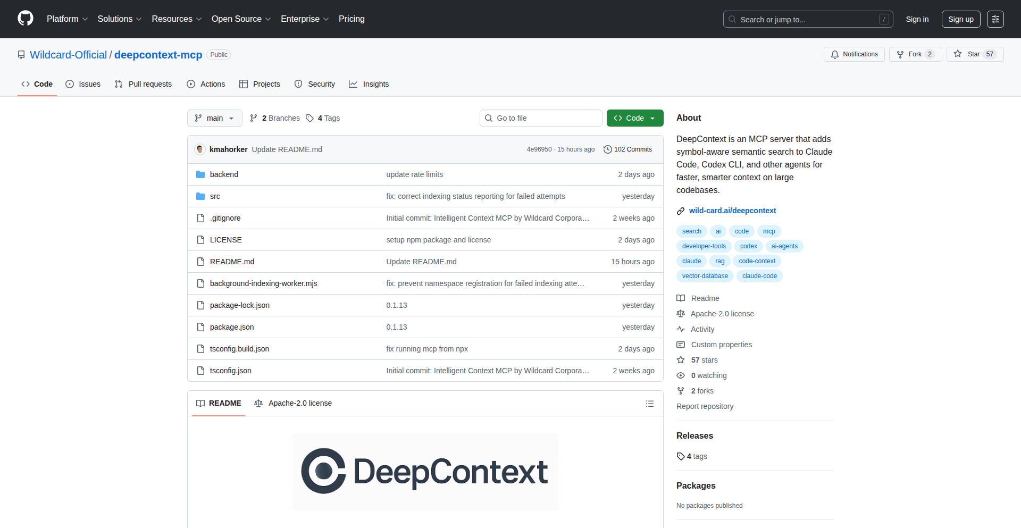Click the Sign in link
Image resolution: width=1021 pixels, height=528 pixels.
pos(917,19)
